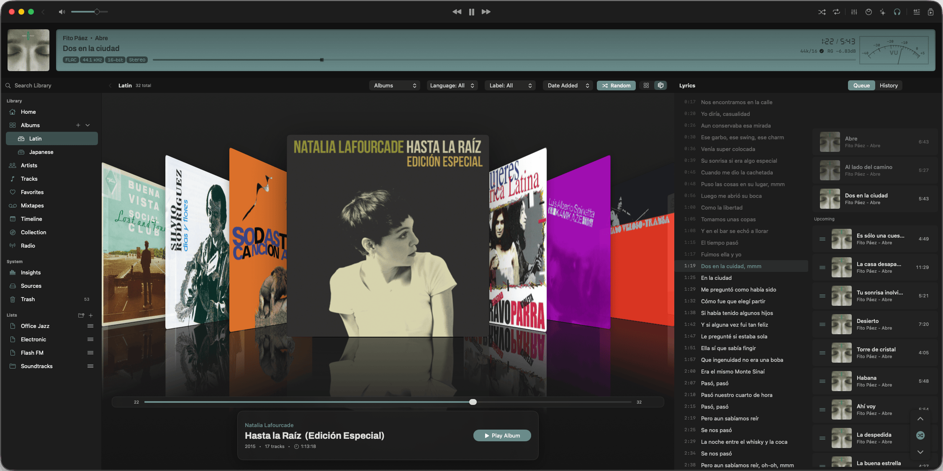The height and width of the screenshot is (471, 943).
Task: Switch to the History tab
Action: 889,86
